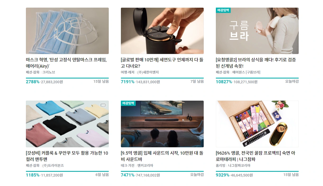Click maker name (주)새한이엔지
Image resolution: width=323 pixels, height=186 pixels.
click(x=148, y=72)
